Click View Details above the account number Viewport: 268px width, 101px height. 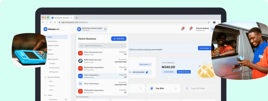click(145, 64)
